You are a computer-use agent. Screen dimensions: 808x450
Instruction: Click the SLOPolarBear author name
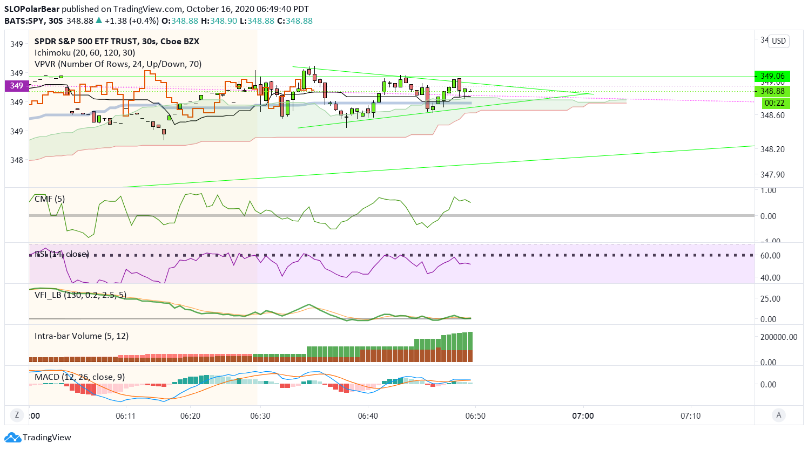[32, 9]
